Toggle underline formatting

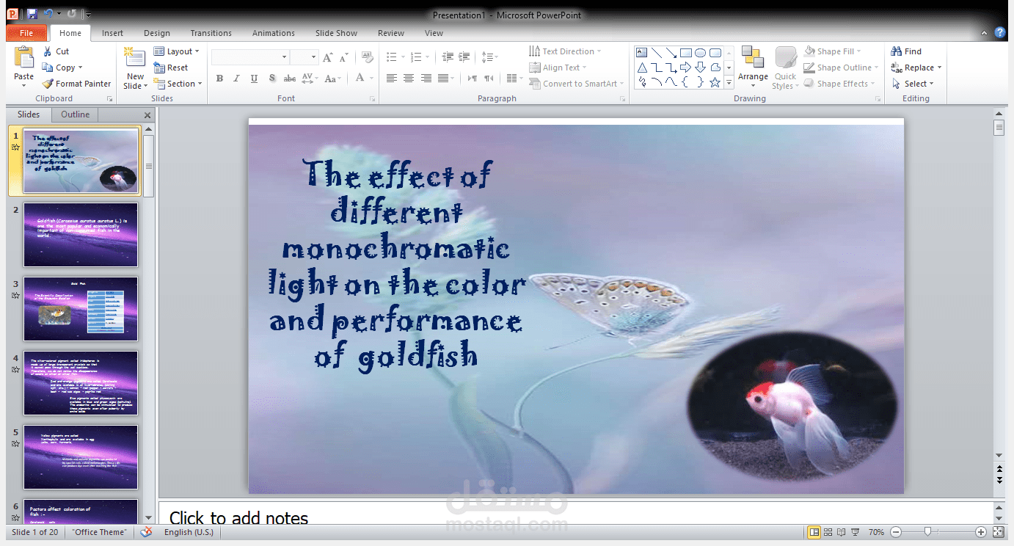253,78
